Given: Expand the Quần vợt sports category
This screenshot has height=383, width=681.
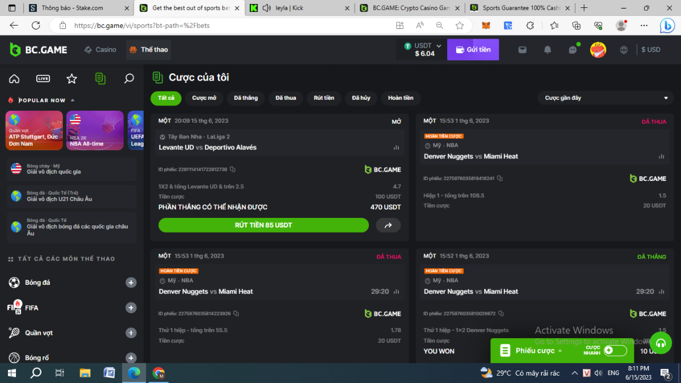Looking at the screenshot, I should pos(131,333).
